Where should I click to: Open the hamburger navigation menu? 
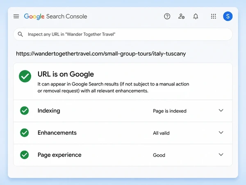pyautogui.click(x=16, y=16)
